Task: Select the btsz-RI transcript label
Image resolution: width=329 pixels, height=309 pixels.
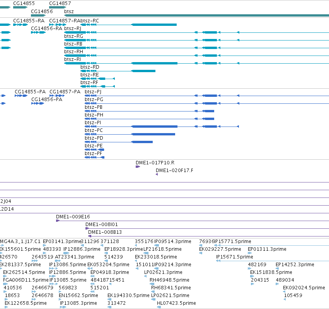Action: (72, 59)
